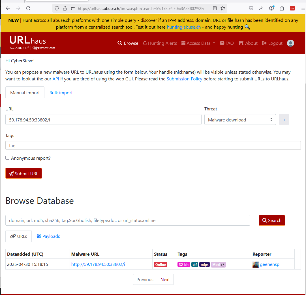Click the plus button next to Threat
The image size is (306, 295).
284,120
